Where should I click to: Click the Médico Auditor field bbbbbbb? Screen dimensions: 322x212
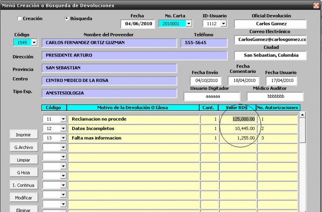click(275, 97)
